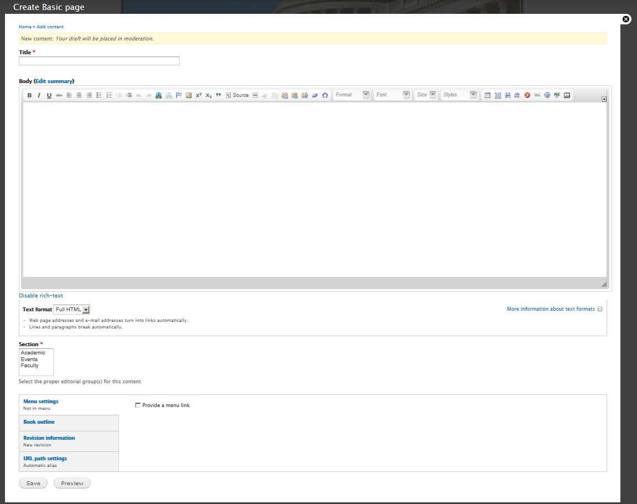Open the Revision information tab
637x504 pixels.
click(x=49, y=438)
